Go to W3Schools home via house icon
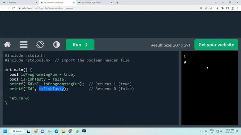 pyautogui.click(x=7, y=45)
